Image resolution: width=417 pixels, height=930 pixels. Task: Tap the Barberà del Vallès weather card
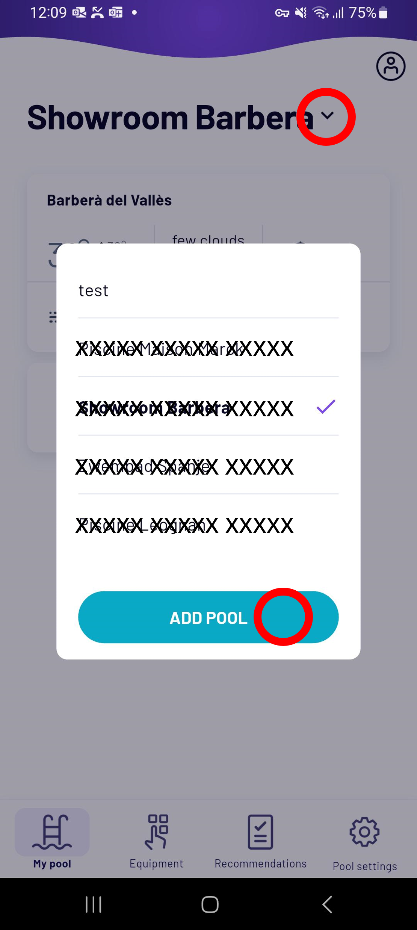point(208,262)
